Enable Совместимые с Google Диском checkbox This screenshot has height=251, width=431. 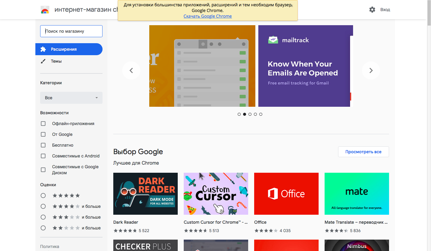(x=43, y=170)
